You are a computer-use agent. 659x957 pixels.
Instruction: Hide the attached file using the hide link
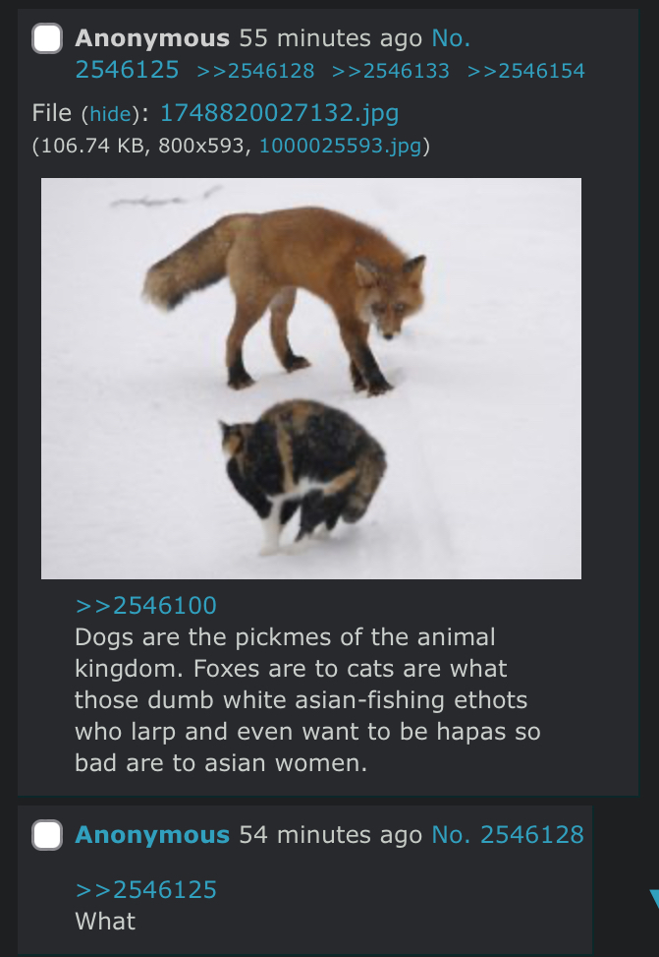point(110,114)
